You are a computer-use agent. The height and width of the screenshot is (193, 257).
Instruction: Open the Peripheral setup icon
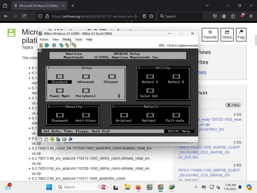tap(86, 93)
